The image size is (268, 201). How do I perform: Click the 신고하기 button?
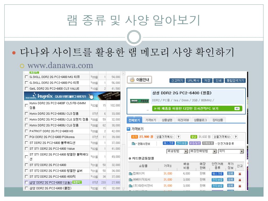[x=177, y=81]
